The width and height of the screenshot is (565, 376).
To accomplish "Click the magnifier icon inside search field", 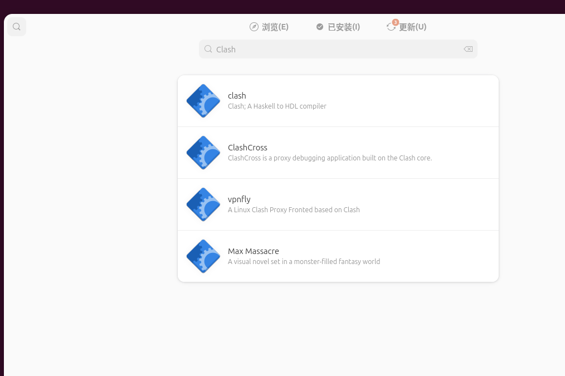I will (208, 49).
